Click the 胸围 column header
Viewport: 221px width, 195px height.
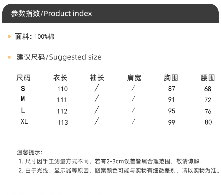pyautogui.click(x=171, y=78)
